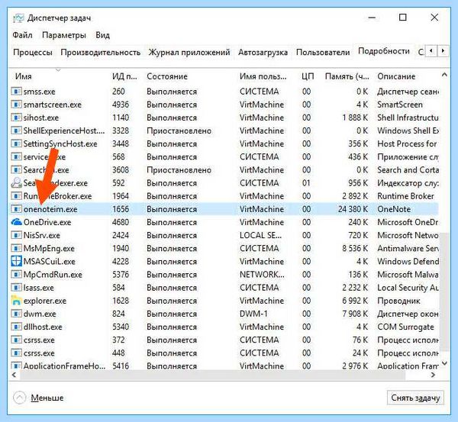Select the Подробности tab
Image resolution: width=458 pixels, height=422 pixels.
pos(384,51)
